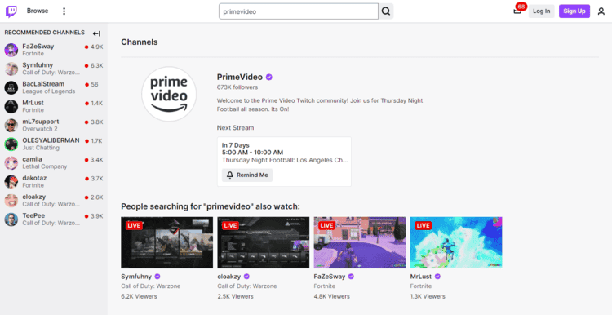Select mL7support name in sidebar

[x=41, y=122]
